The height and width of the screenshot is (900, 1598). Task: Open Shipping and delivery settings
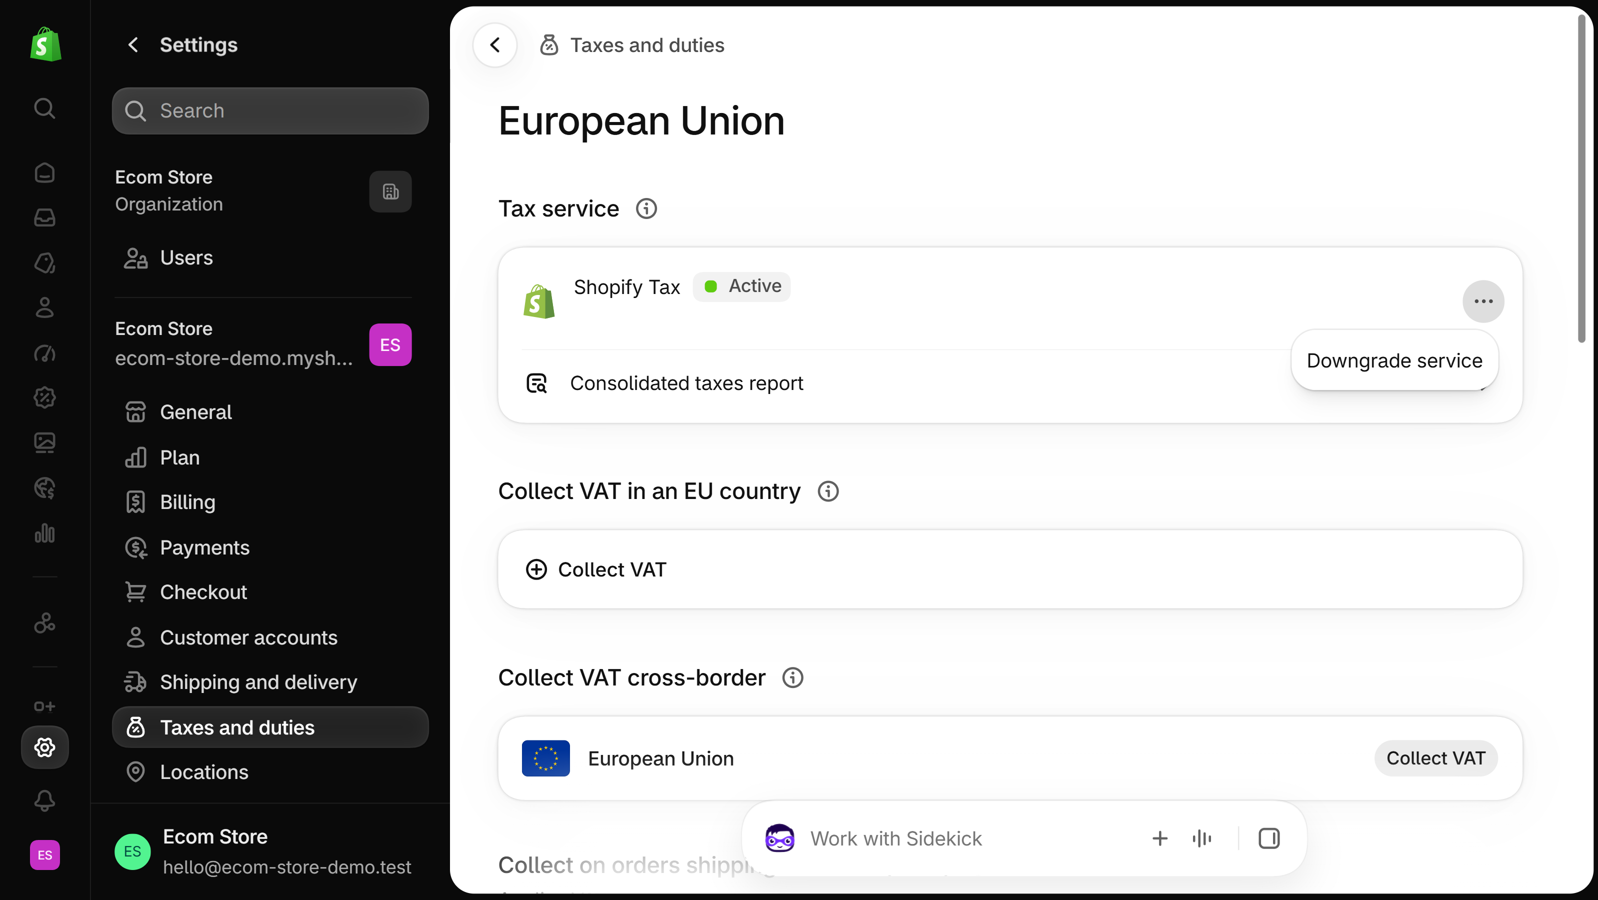click(270, 682)
